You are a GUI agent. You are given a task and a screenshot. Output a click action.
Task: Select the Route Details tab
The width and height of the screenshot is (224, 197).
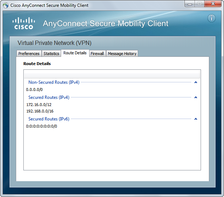click(75, 53)
